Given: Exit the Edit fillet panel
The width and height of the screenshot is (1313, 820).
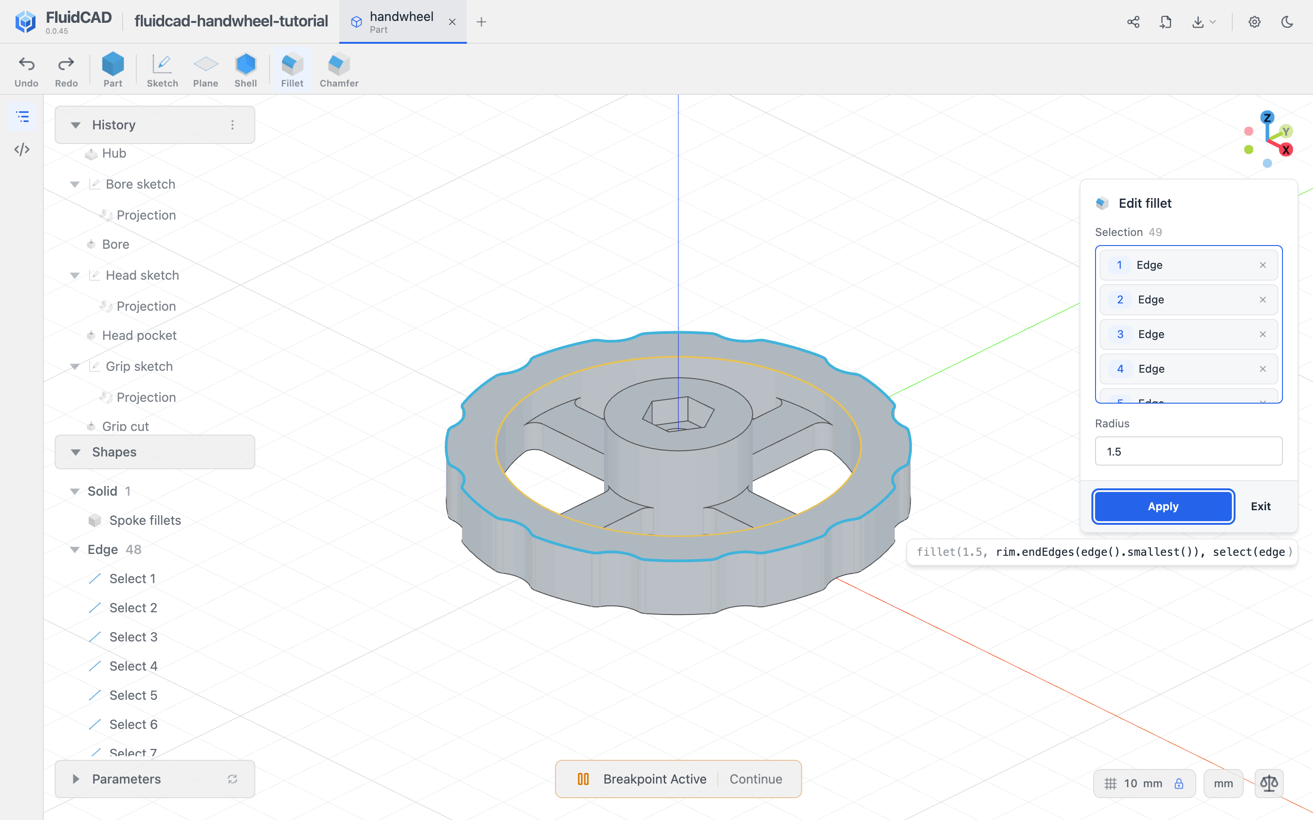Looking at the screenshot, I should tap(1261, 506).
